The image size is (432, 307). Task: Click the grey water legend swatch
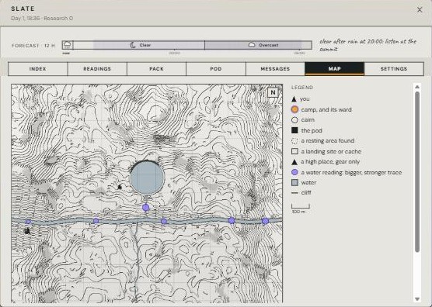click(x=294, y=183)
